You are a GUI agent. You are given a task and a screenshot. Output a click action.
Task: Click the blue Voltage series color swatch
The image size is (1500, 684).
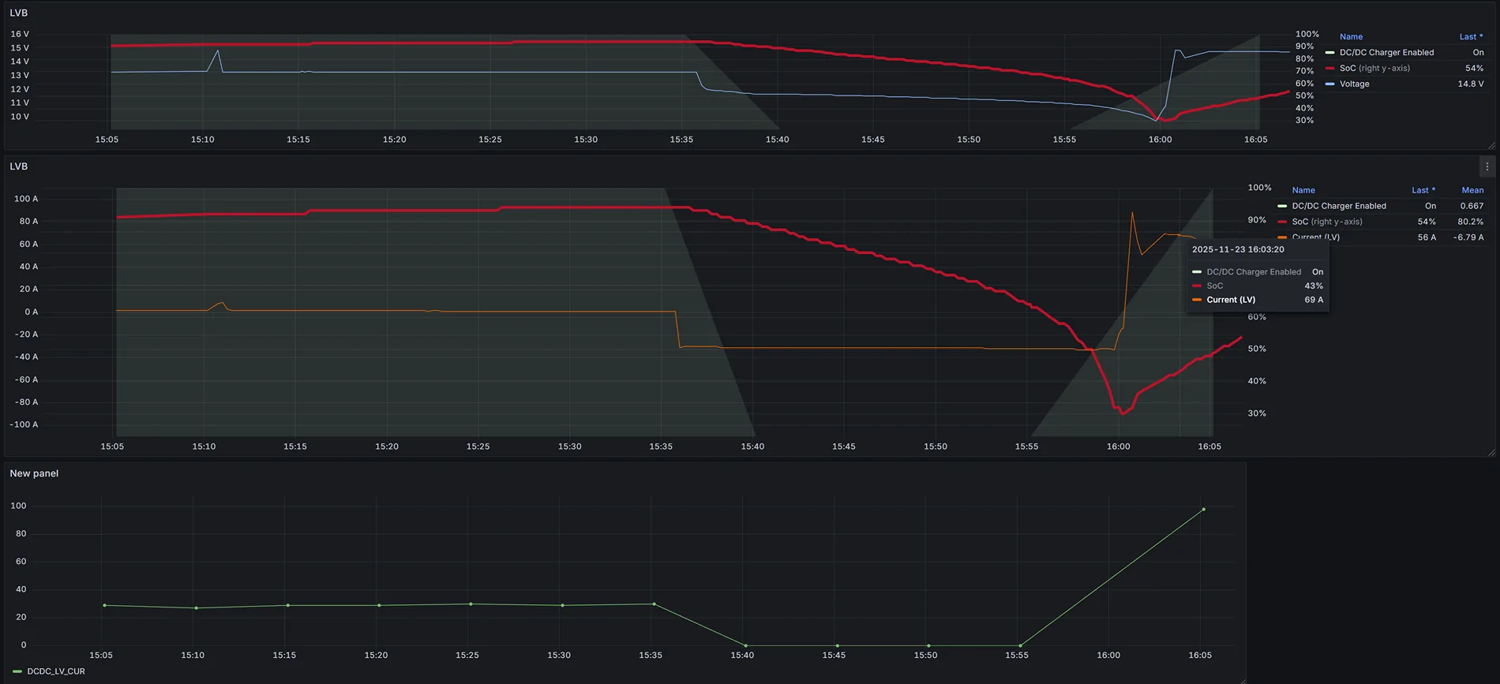[x=1329, y=84]
